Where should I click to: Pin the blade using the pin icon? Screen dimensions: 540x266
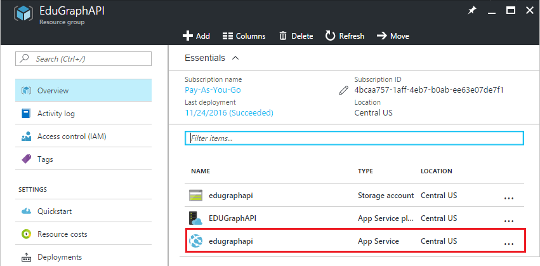[x=472, y=11]
